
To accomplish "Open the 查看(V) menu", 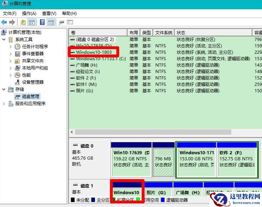I will (x=49, y=14).
